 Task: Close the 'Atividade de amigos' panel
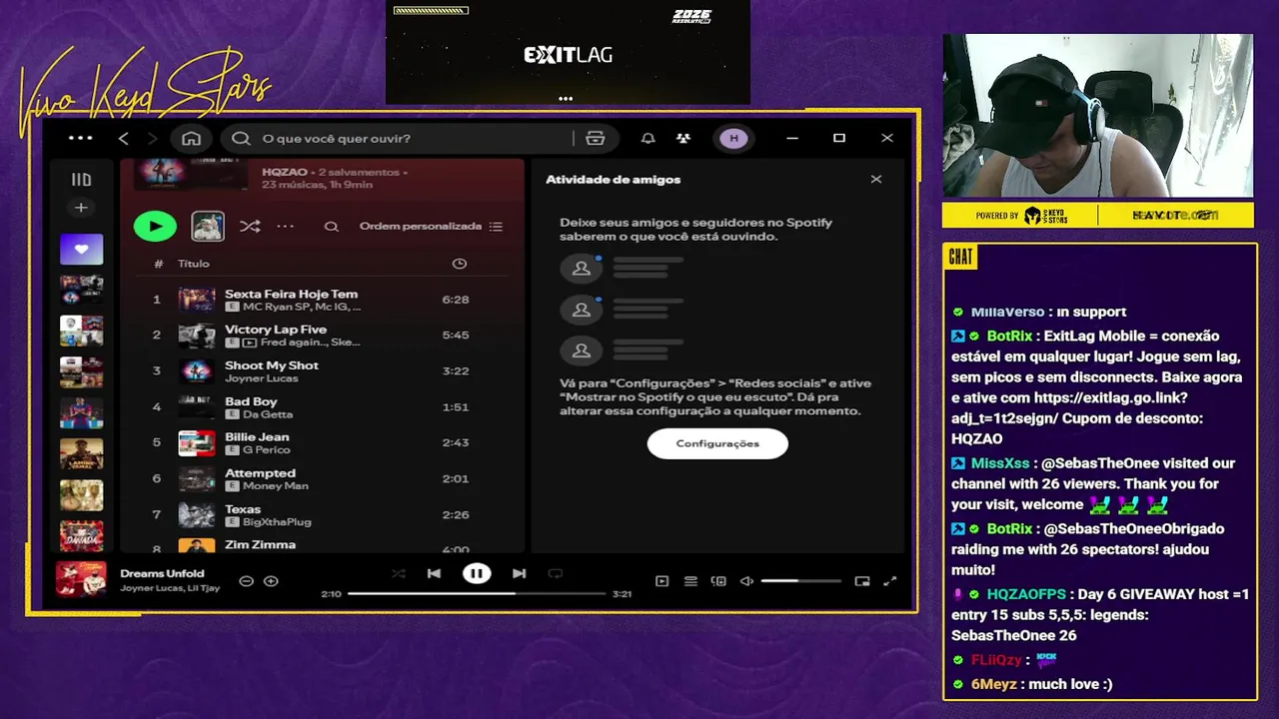[876, 180]
